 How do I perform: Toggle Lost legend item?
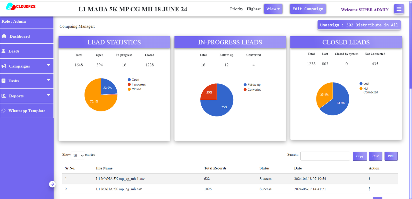pos(364,84)
